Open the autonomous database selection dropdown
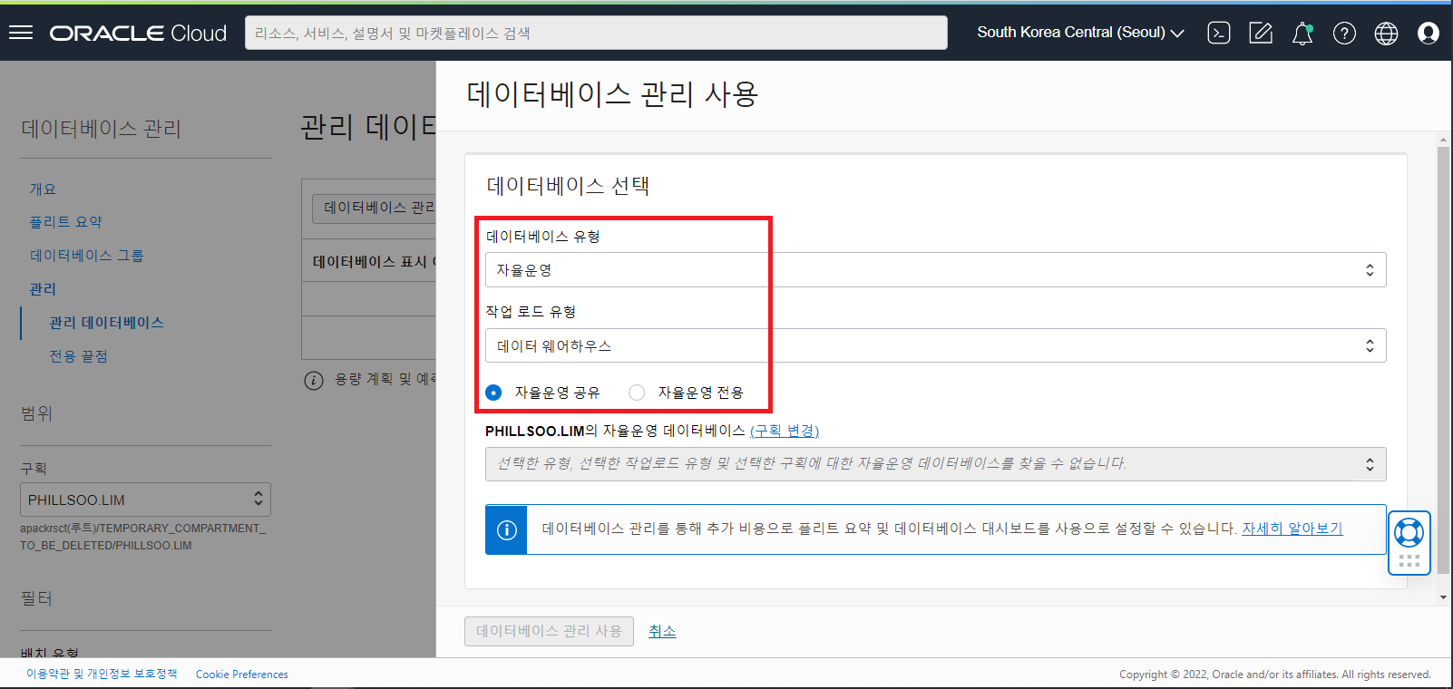The width and height of the screenshot is (1453, 689). [935, 463]
